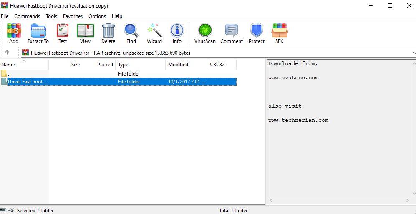This screenshot has height=214, width=416.
Task: Click 'File folder' type of selected row
Action: click(129, 82)
